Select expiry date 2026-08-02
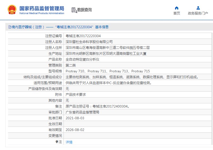Screen dimensions: 213x150 75,130
